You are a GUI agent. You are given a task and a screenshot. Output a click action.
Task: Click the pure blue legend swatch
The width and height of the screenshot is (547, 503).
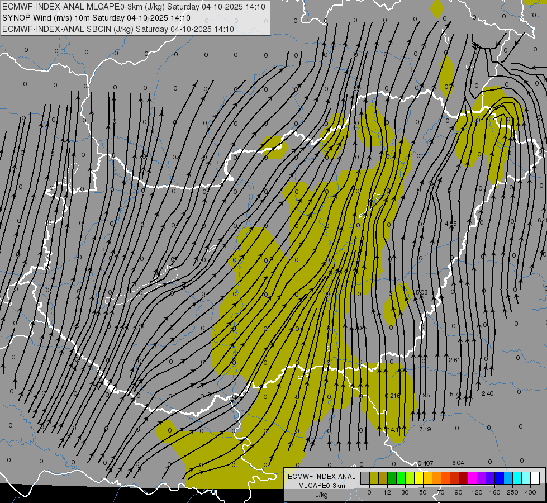(x=499, y=478)
